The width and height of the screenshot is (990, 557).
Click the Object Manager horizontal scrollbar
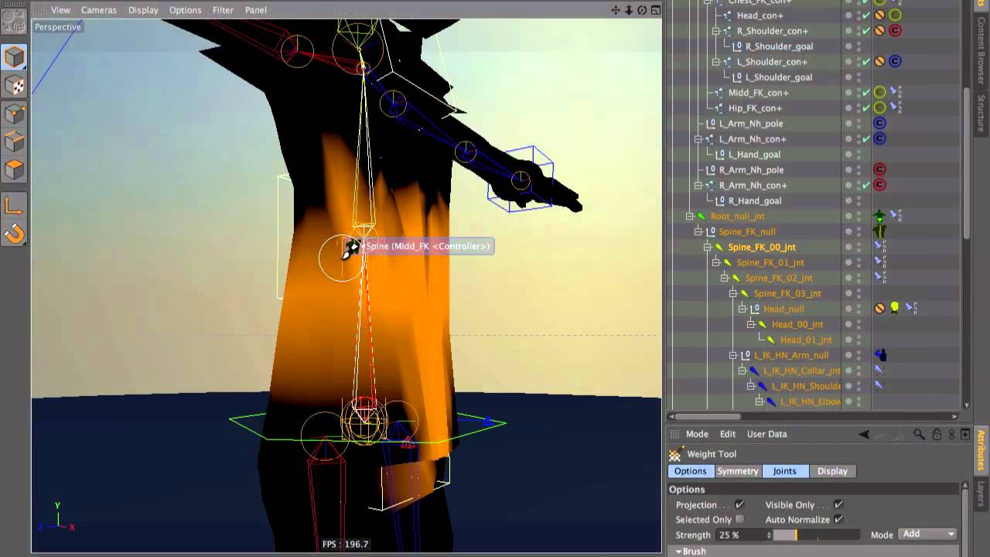[x=814, y=416]
